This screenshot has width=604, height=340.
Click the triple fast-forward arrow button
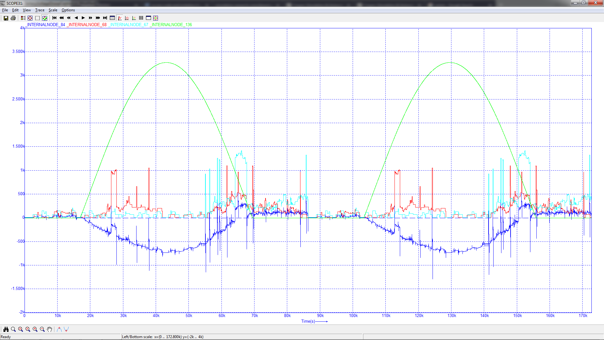coord(98,18)
